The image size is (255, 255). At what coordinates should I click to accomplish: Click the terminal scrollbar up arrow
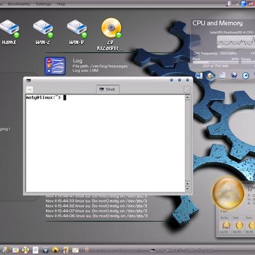[187, 98]
